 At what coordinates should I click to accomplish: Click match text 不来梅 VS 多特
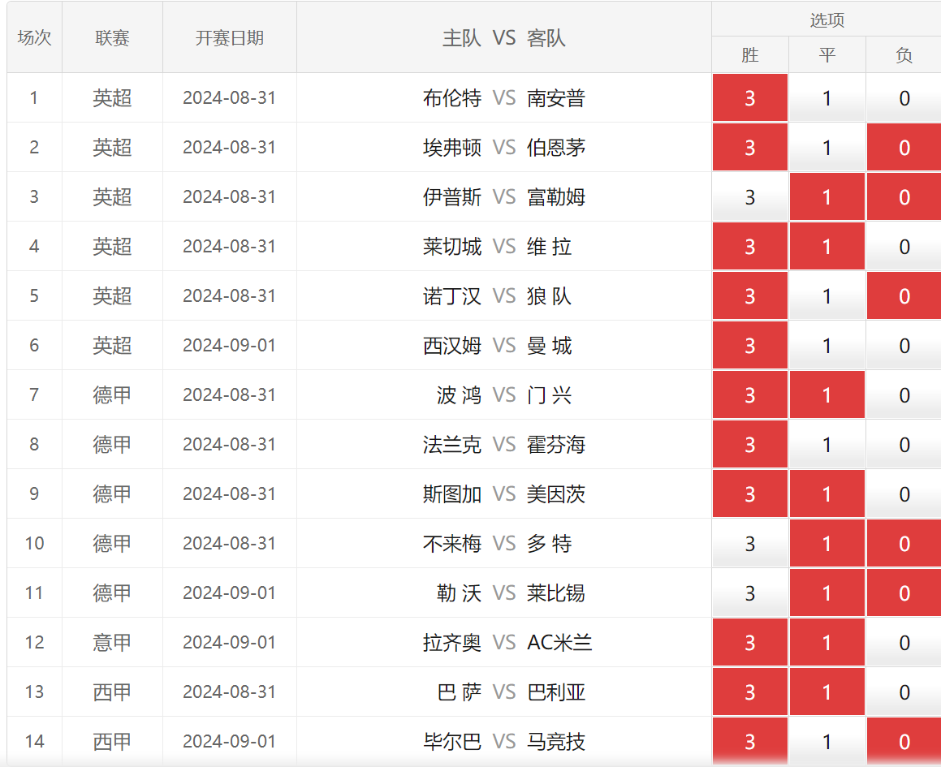point(498,543)
